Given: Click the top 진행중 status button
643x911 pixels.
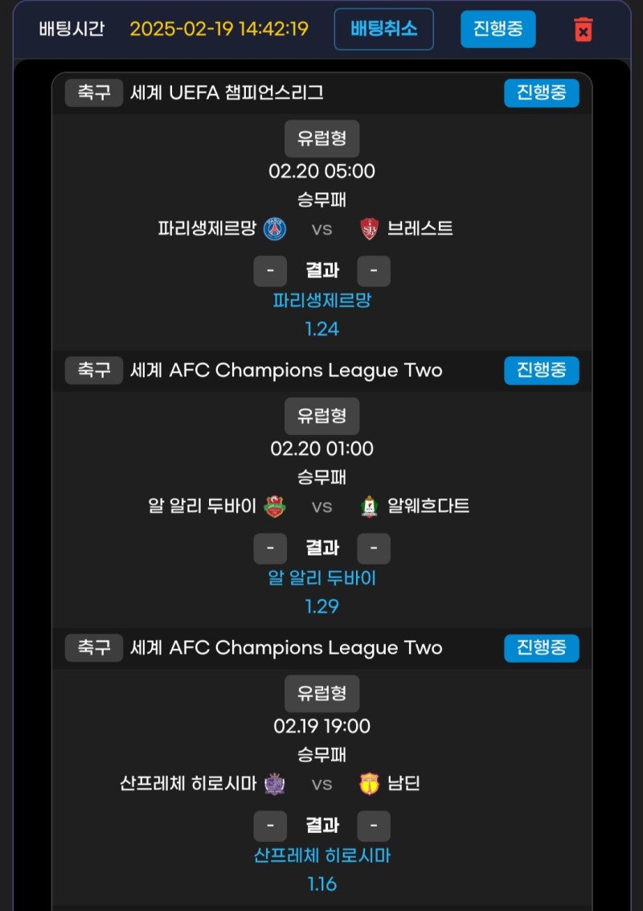Looking at the screenshot, I should (x=498, y=29).
